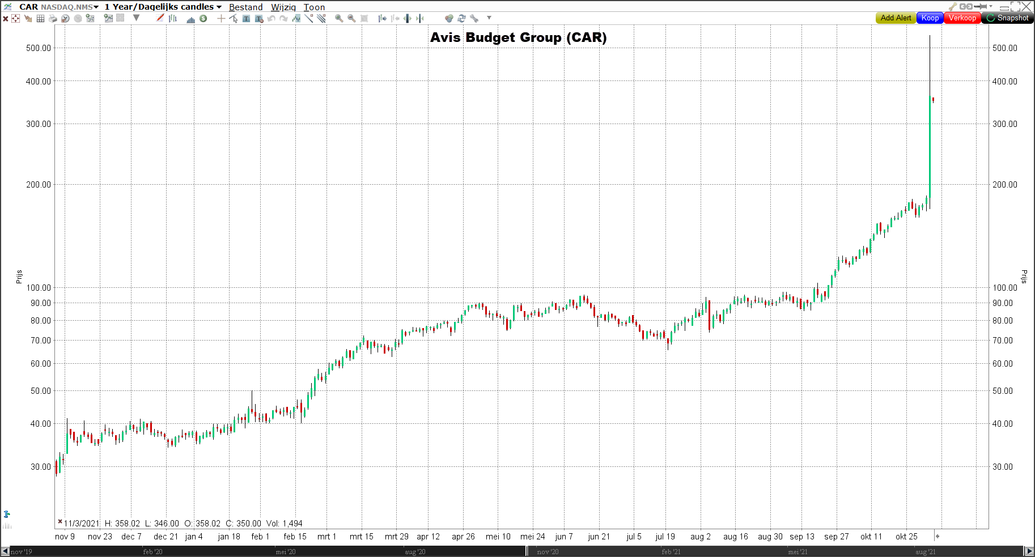Click the mei '20 timeline section
Image resolution: width=1035 pixels, height=557 pixels.
coord(285,552)
